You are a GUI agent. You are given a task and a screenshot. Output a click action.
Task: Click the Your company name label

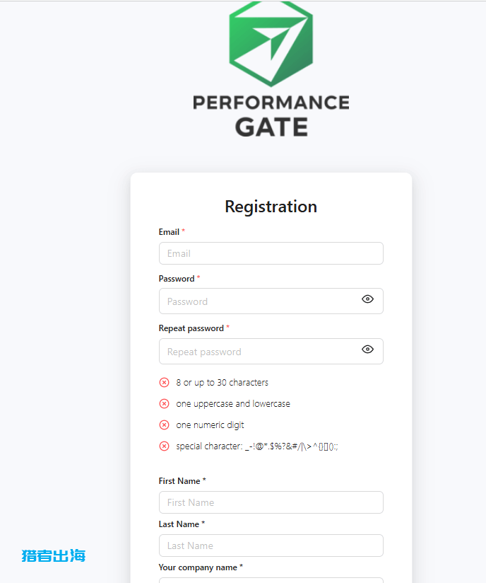pos(198,567)
